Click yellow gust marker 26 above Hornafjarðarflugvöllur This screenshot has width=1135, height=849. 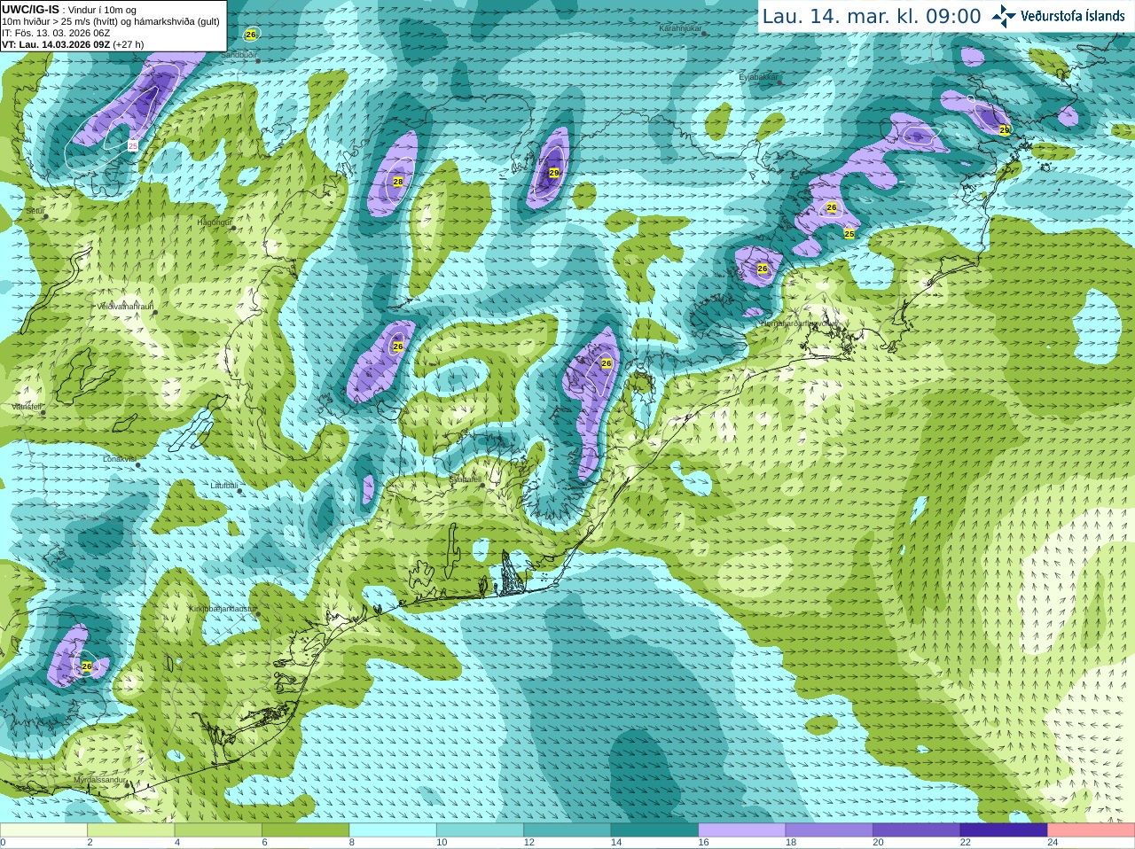763,269
